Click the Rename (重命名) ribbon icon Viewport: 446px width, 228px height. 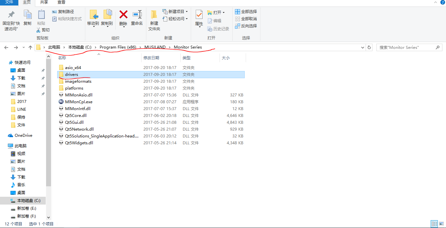pos(137,15)
